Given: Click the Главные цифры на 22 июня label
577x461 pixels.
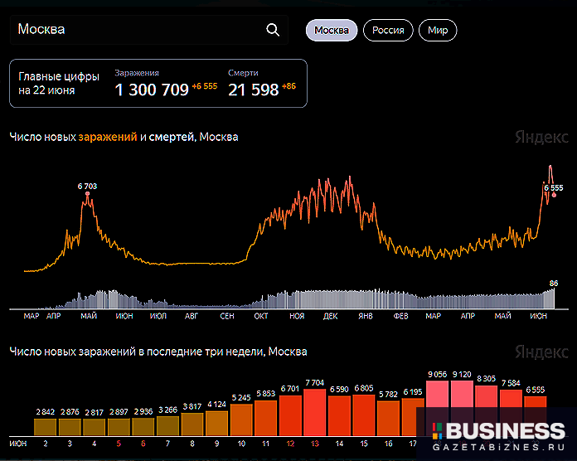Looking at the screenshot, I should [x=59, y=83].
